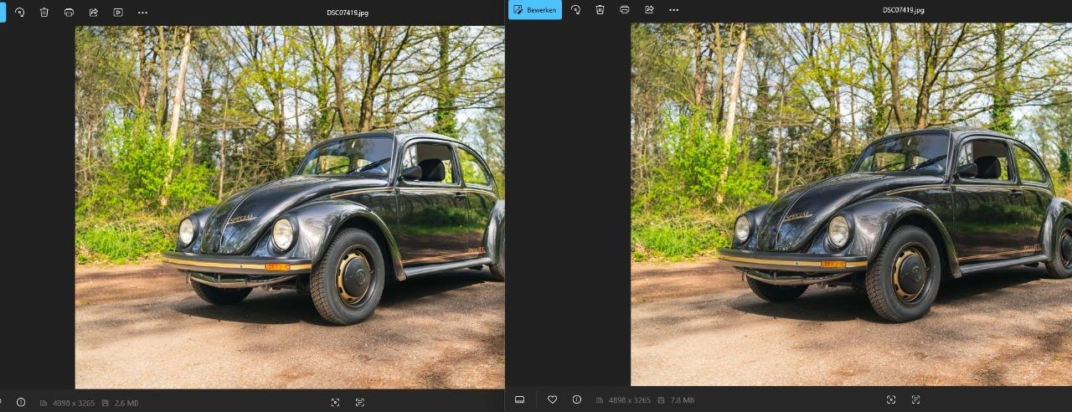Share the photo from the left window

click(93, 13)
